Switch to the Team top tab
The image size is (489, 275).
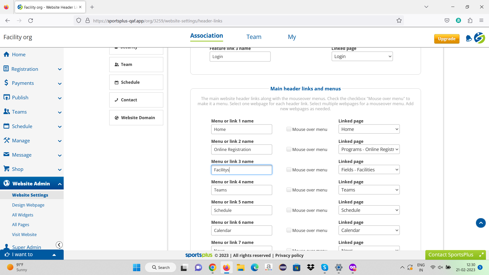click(x=254, y=37)
